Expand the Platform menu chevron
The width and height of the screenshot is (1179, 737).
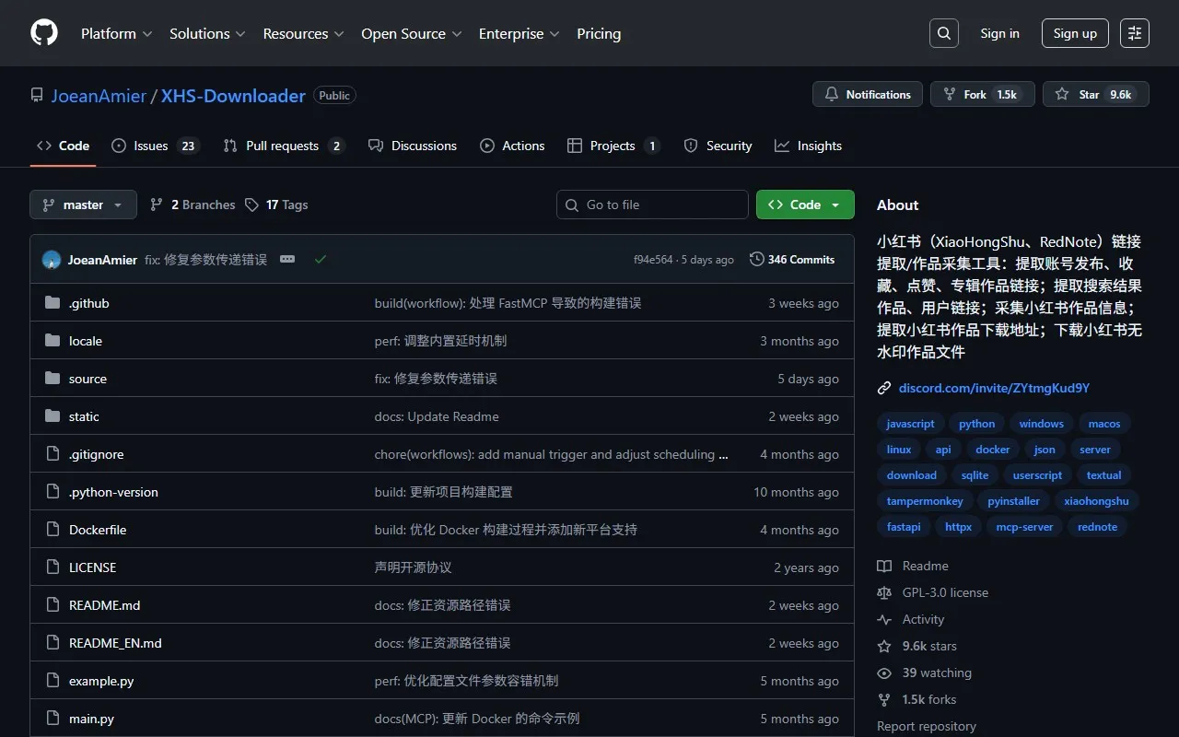(148, 33)
